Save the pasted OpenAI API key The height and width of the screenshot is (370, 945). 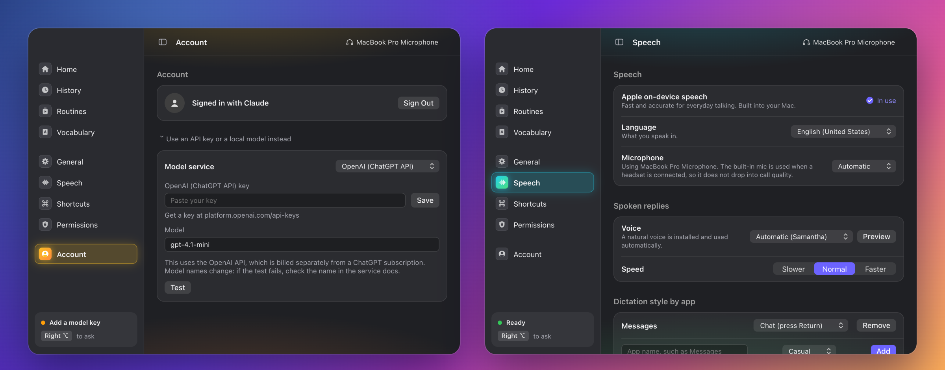tap(425, 200)
